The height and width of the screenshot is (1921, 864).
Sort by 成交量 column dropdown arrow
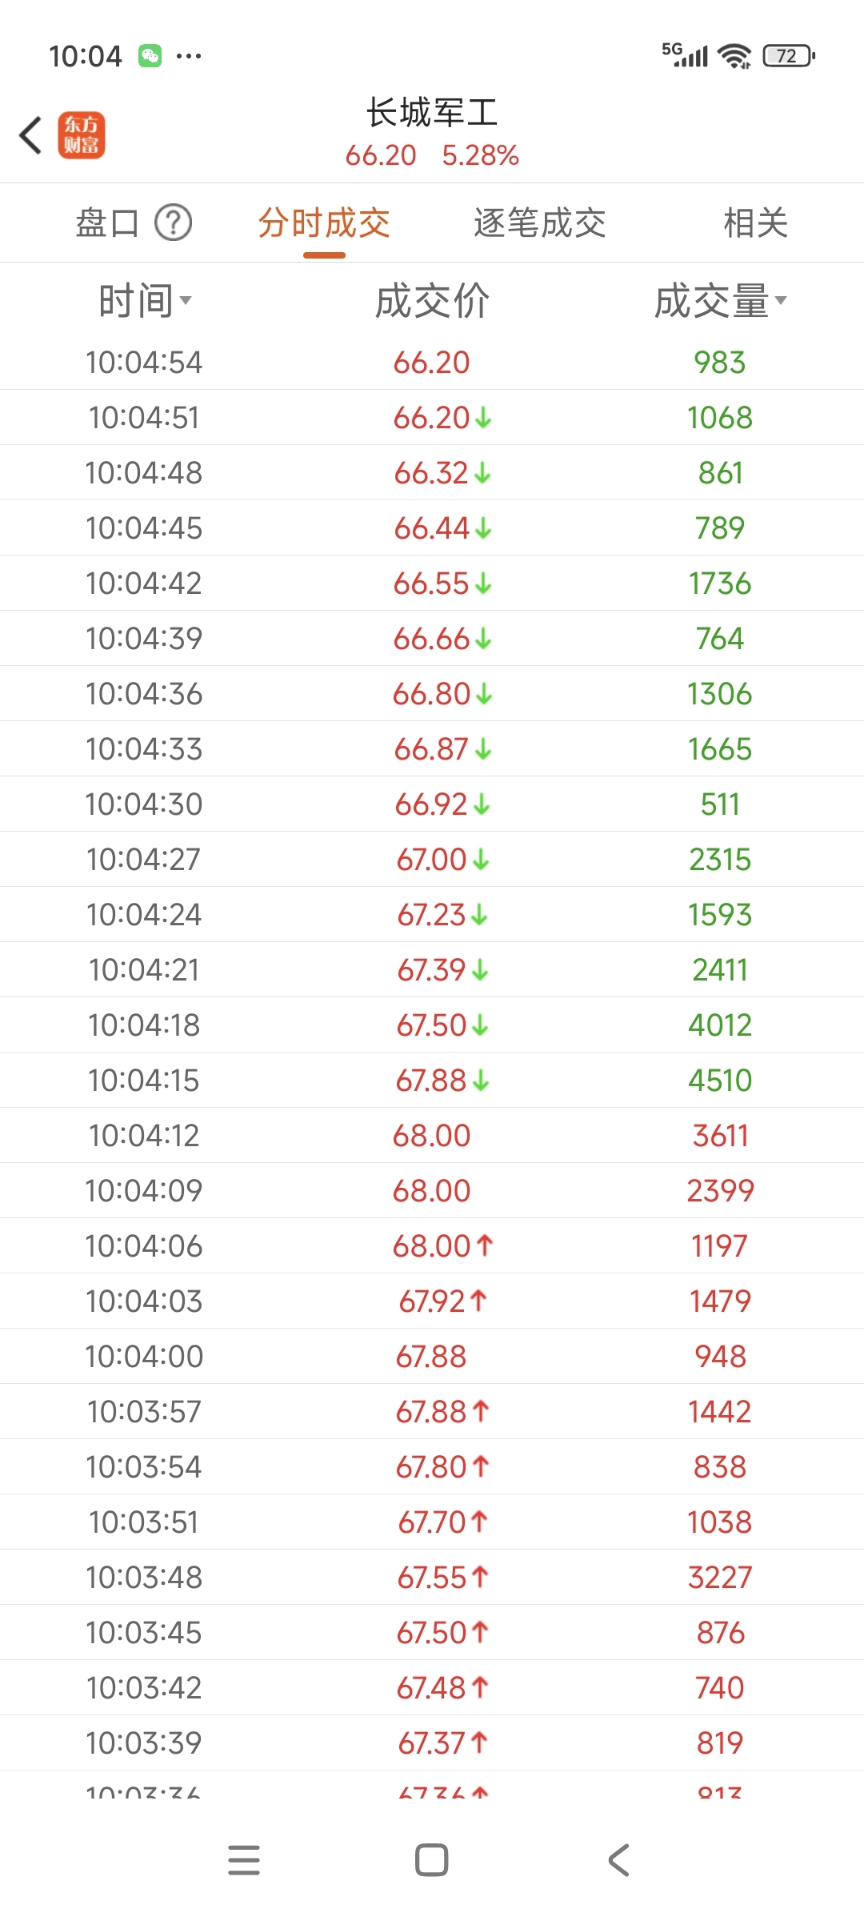(x=781, y=301)
